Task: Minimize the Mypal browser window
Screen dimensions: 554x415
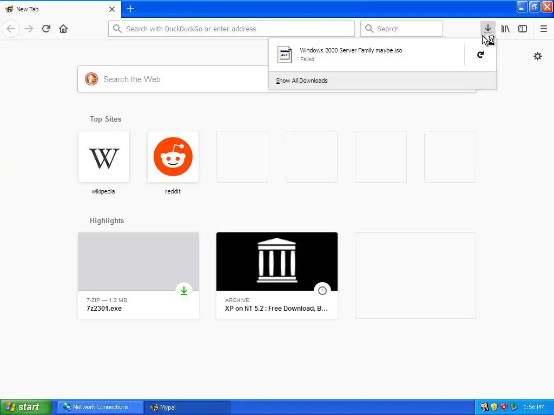Action: [x=522, y=7]
